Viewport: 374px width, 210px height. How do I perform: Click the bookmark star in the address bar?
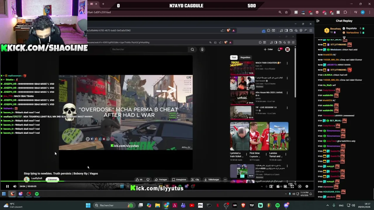point(286,12)
